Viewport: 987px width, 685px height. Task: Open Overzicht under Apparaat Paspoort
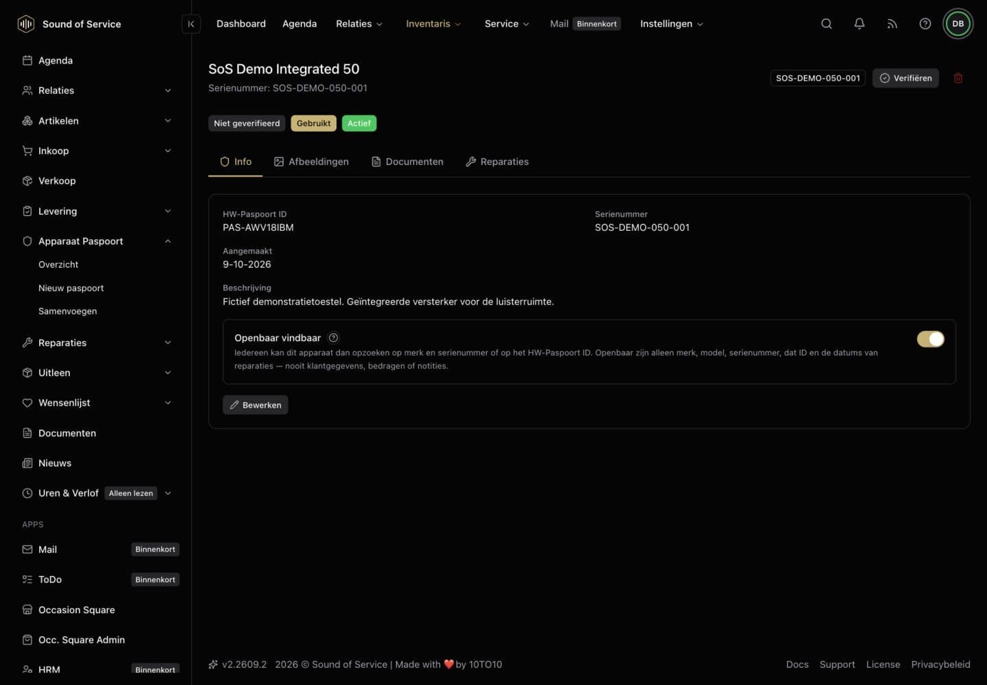58,265
